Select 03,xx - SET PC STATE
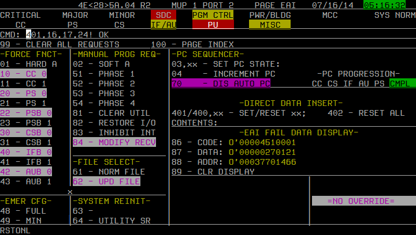416x235 pixels. 226,64
